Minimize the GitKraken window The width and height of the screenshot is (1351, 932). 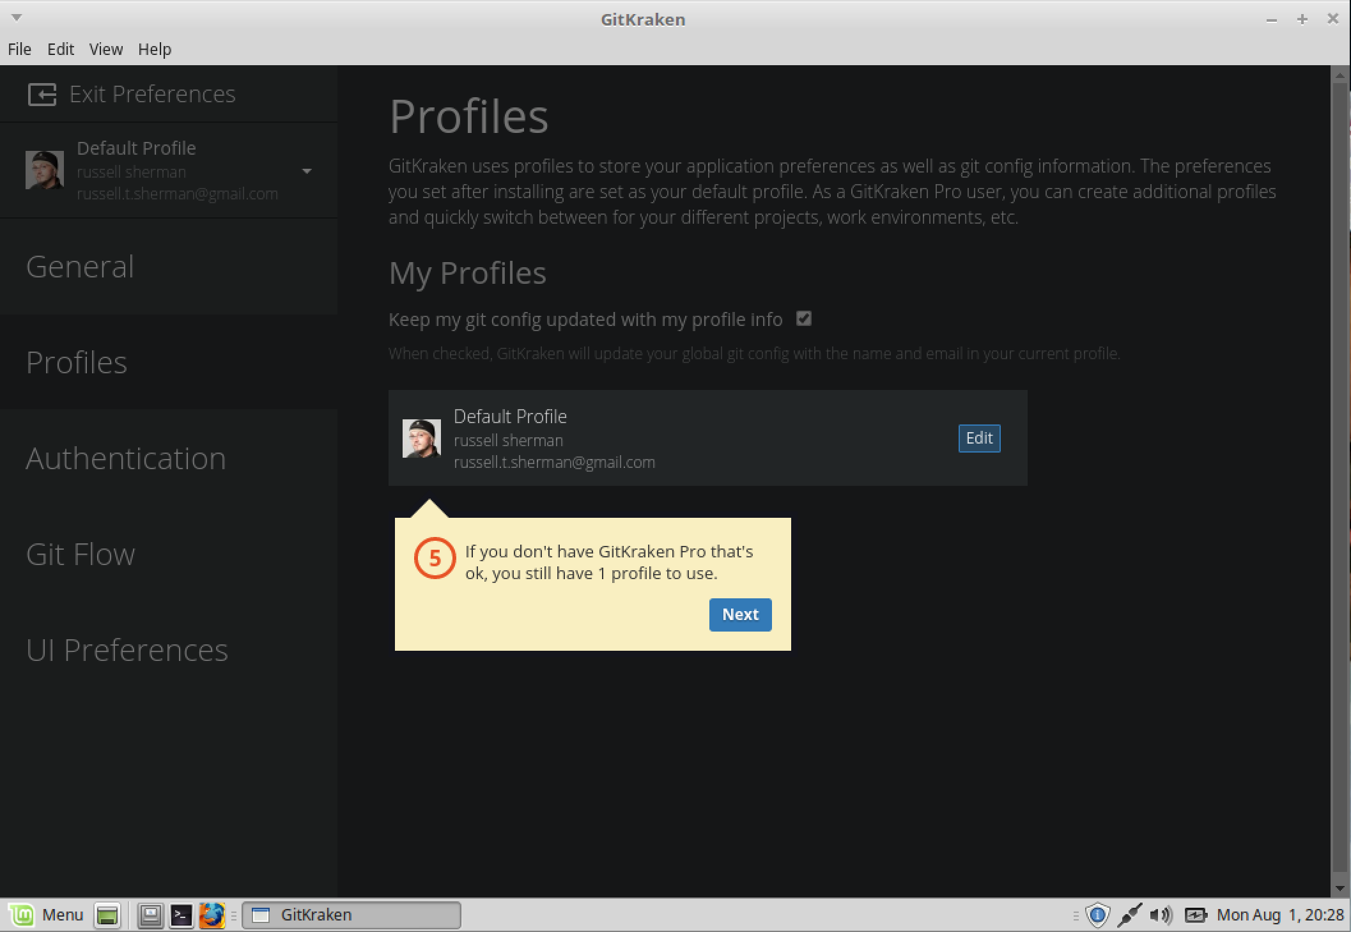1271,20
